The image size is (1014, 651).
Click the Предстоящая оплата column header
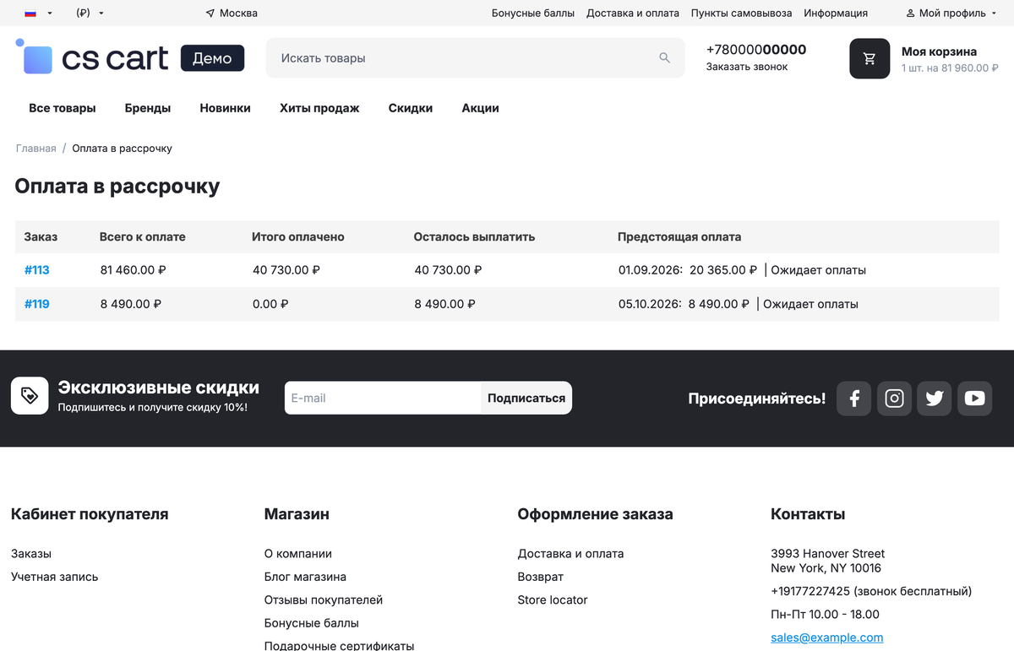(x=679, y=237)
